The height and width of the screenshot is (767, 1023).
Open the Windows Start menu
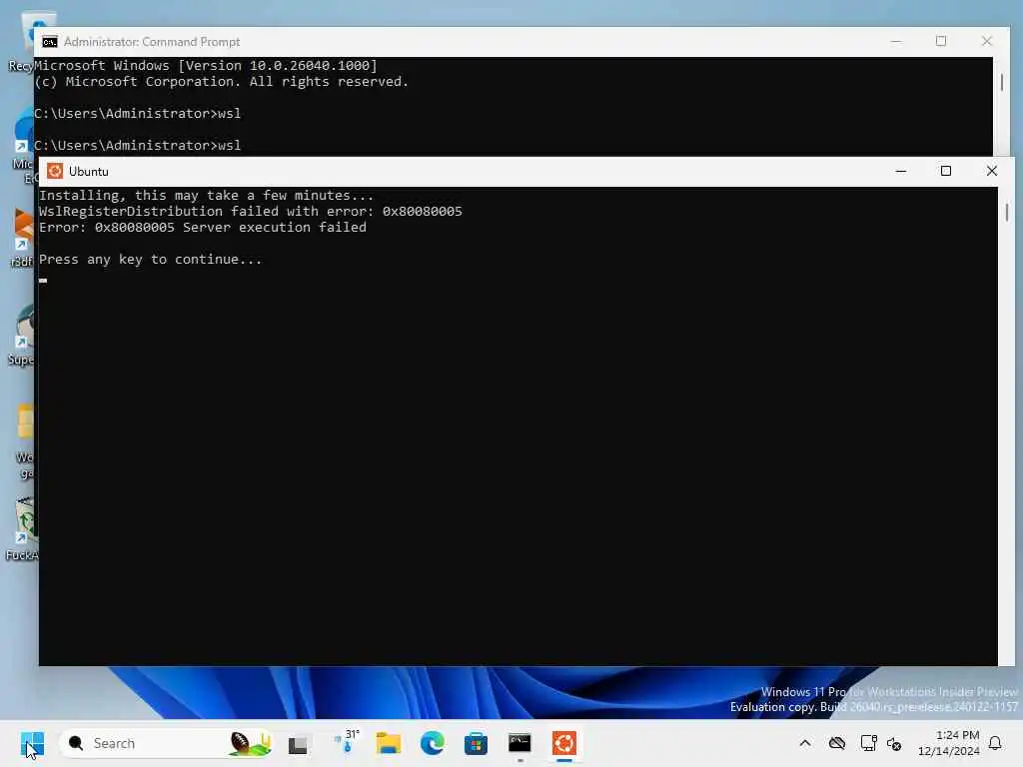coord(33,743)
